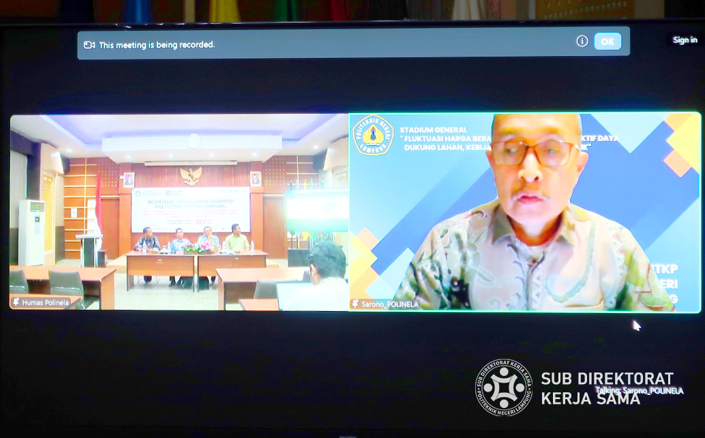Screen dimensions: 705x438
Task: Click the workshop banner behind the panel table
Action: 191,208
